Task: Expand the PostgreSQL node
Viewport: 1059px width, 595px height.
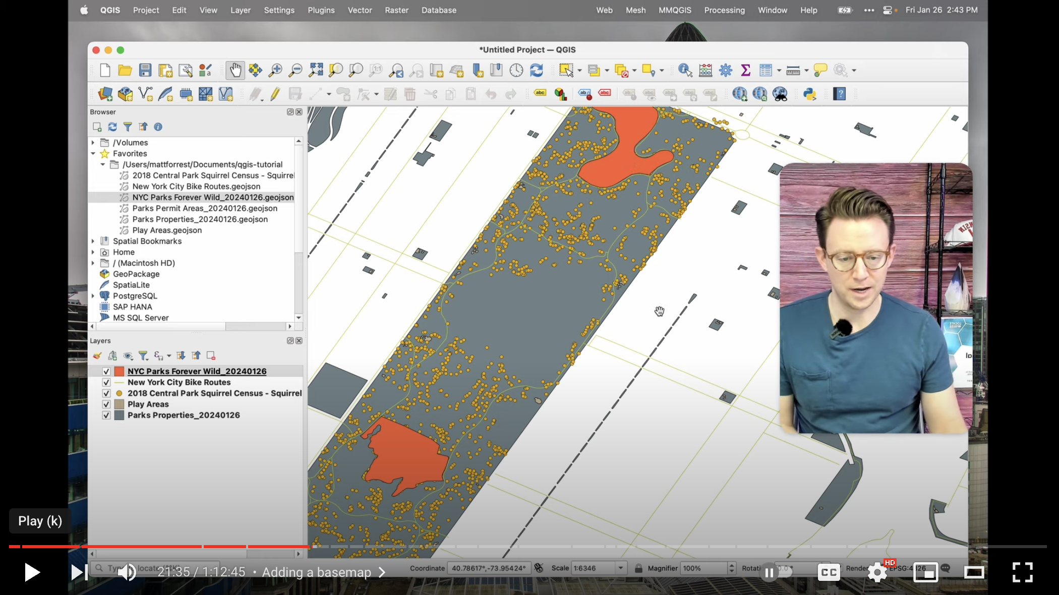Action: coord(93,296)
